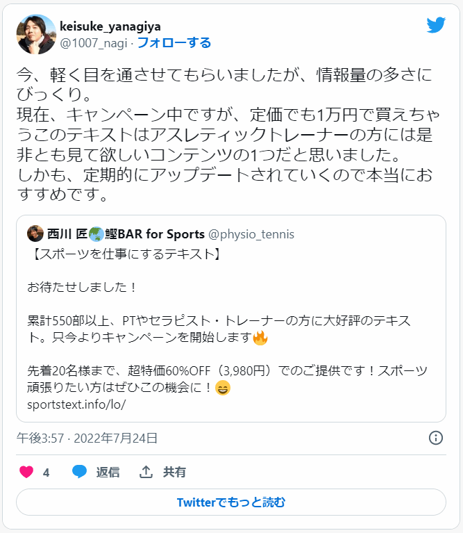Click the Twitter bird logo

[x=436, y=26]
